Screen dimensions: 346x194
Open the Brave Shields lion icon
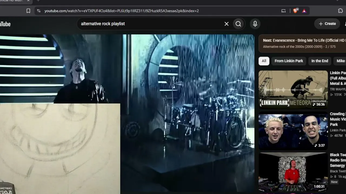(x=296, y=11)
